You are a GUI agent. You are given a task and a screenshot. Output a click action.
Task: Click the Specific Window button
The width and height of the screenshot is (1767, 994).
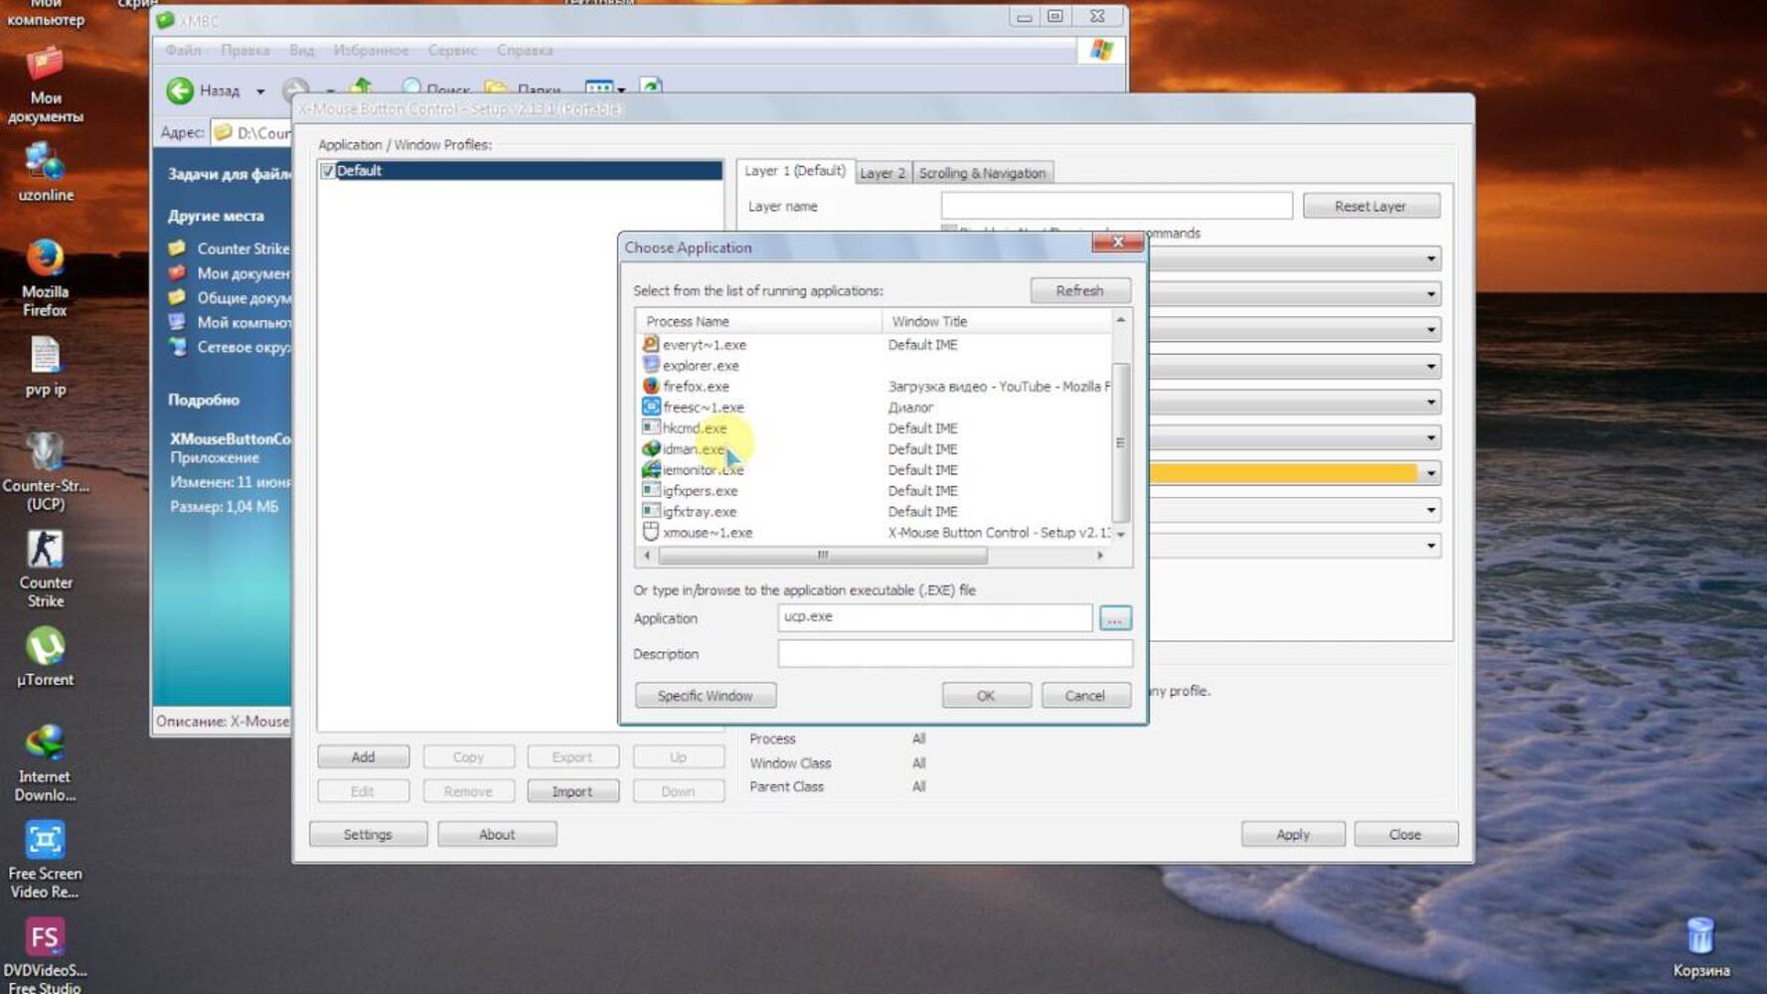706,696
